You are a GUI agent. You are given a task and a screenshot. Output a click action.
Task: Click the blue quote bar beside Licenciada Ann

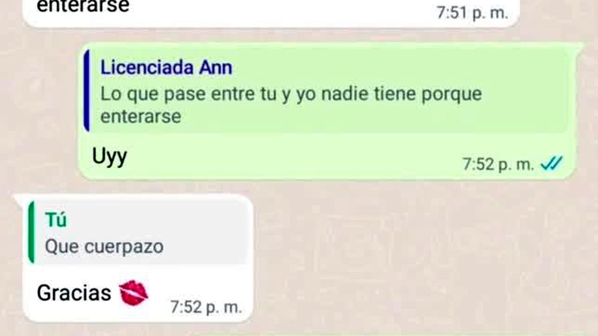pyautogui.click(x=86, y=91)
